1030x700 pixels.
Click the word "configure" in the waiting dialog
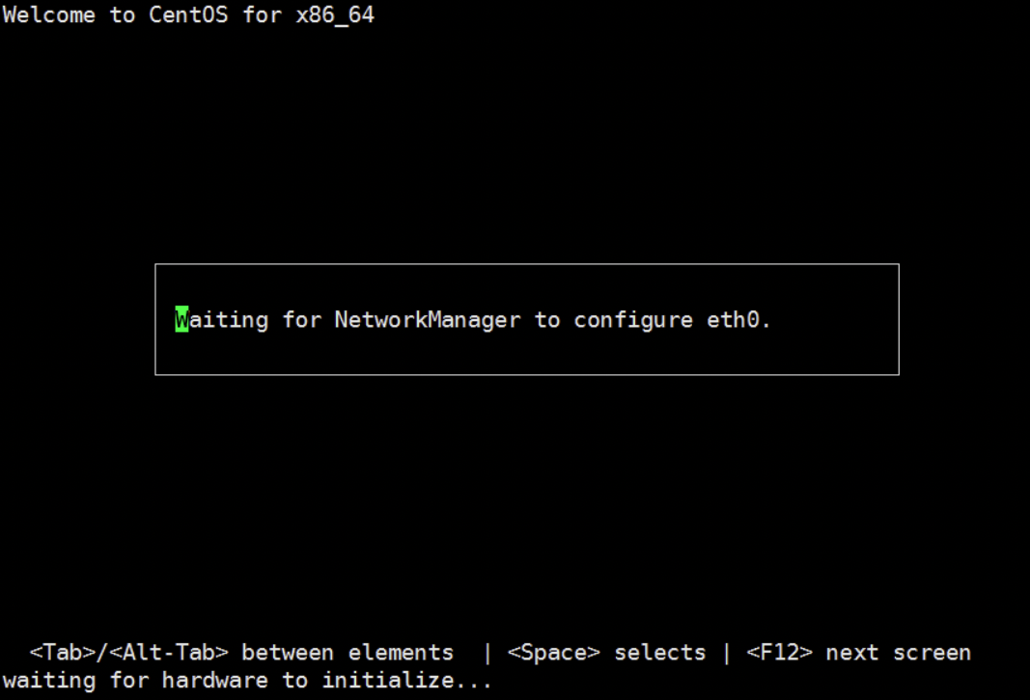633,321
